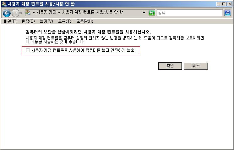Open the 파일(F) menu
234x150 pixels.
pyautogui.click(x=10, y=21)
